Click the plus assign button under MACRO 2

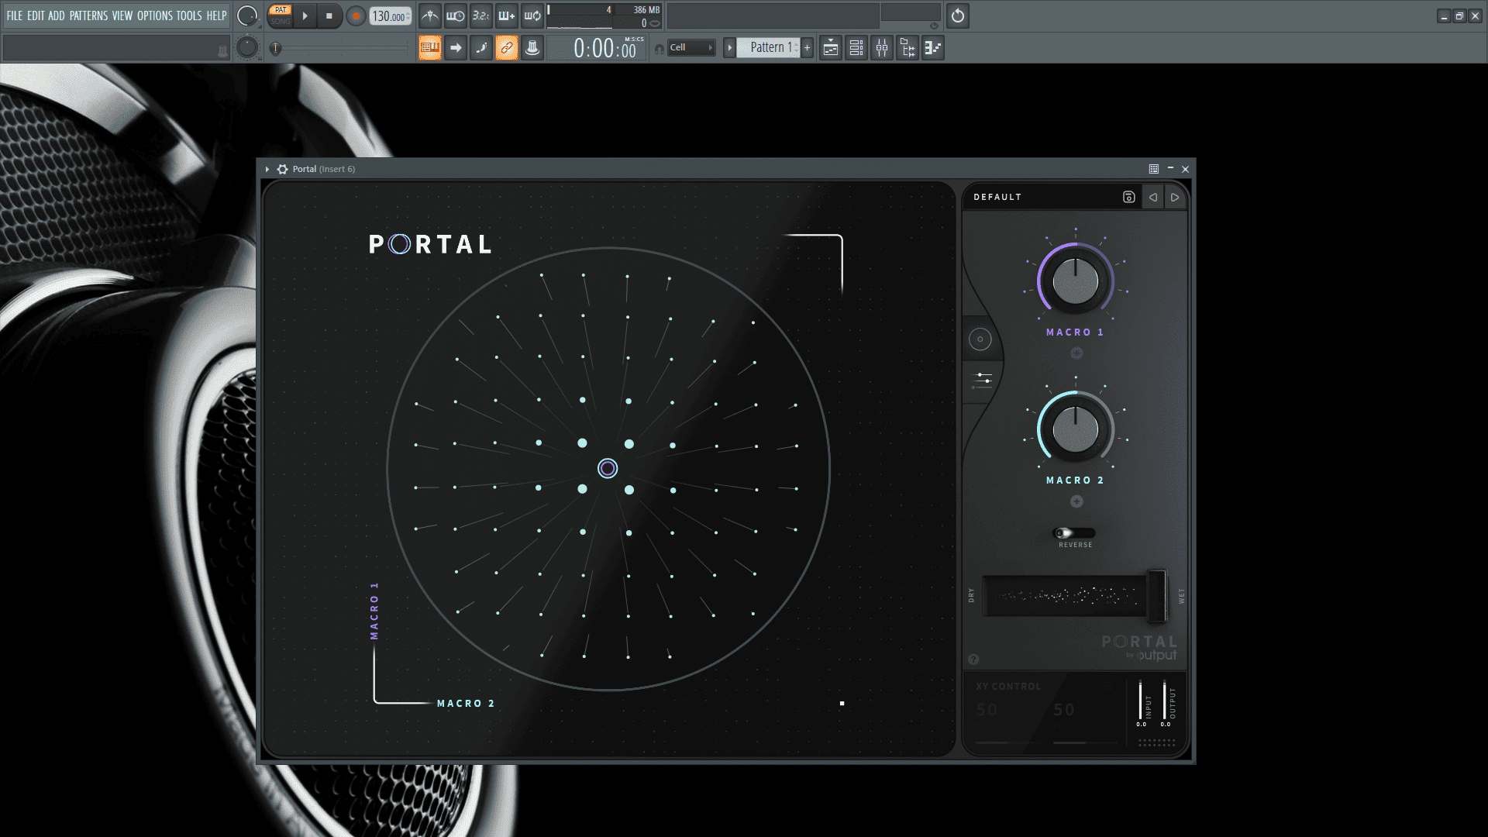(x=1076, y=501)
